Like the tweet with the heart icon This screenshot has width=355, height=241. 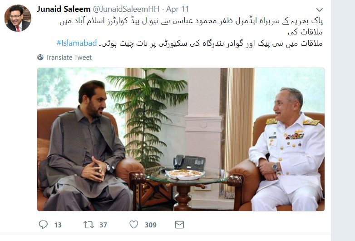[x=134, y=225]
